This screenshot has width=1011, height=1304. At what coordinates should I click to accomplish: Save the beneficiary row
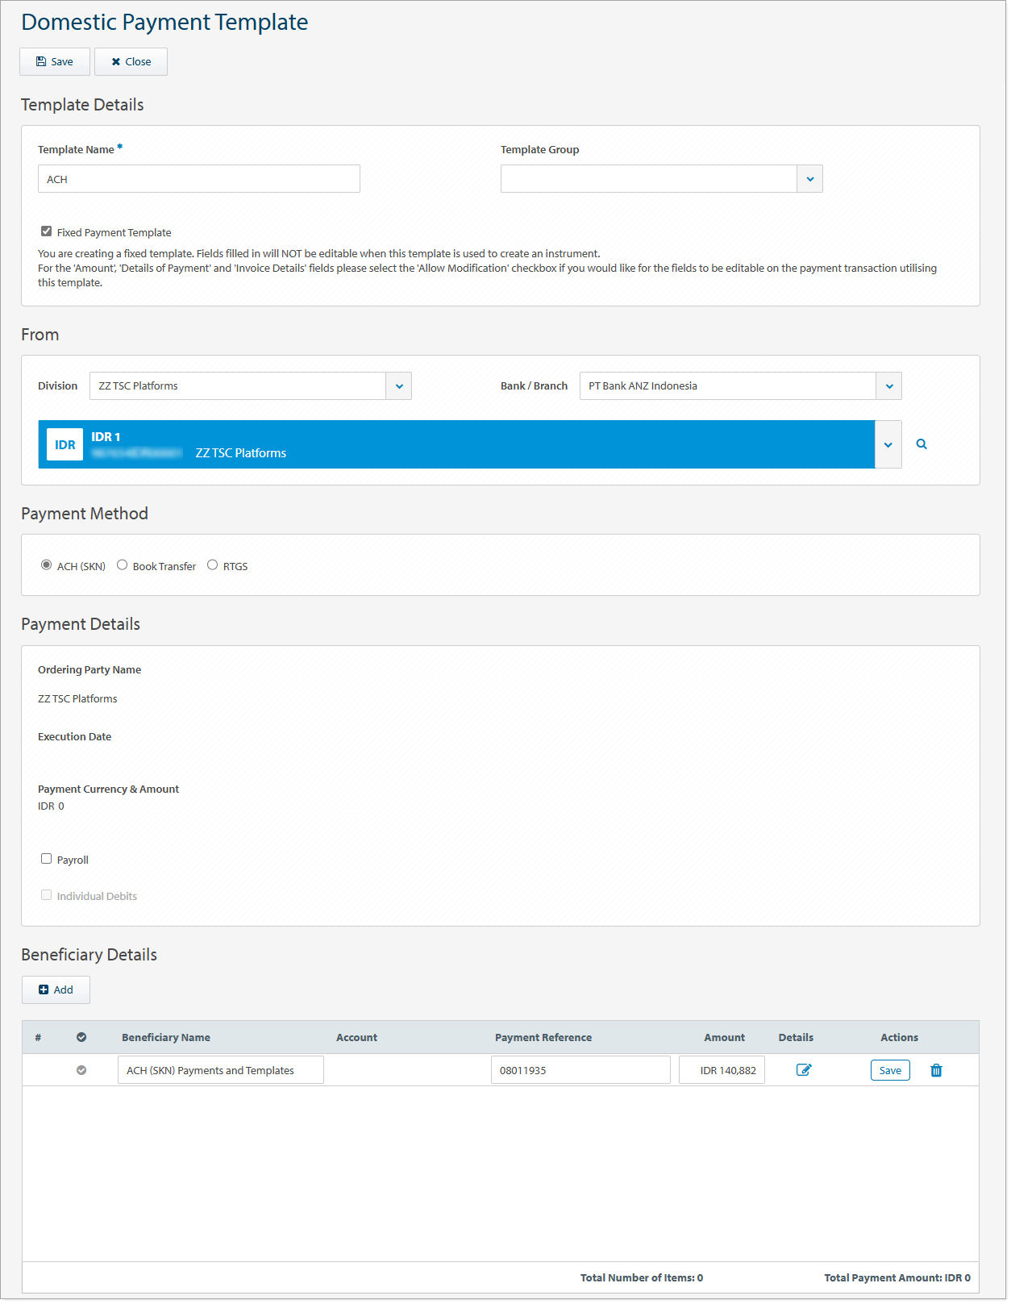tap(890, 1070)
